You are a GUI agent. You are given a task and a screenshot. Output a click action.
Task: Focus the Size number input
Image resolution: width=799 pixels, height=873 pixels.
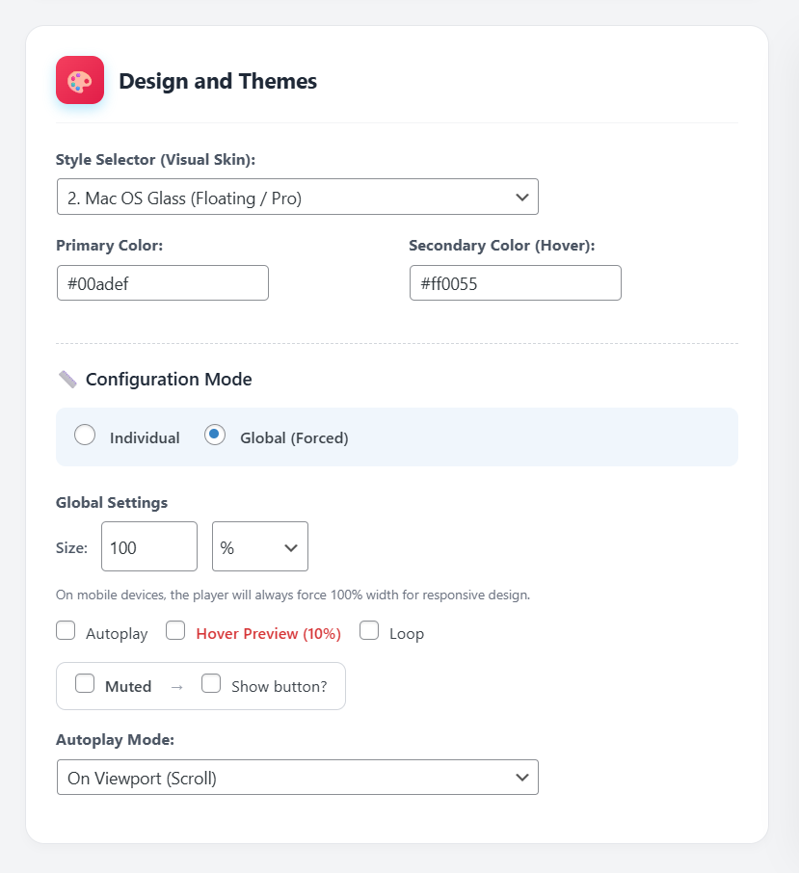[148, 547]
